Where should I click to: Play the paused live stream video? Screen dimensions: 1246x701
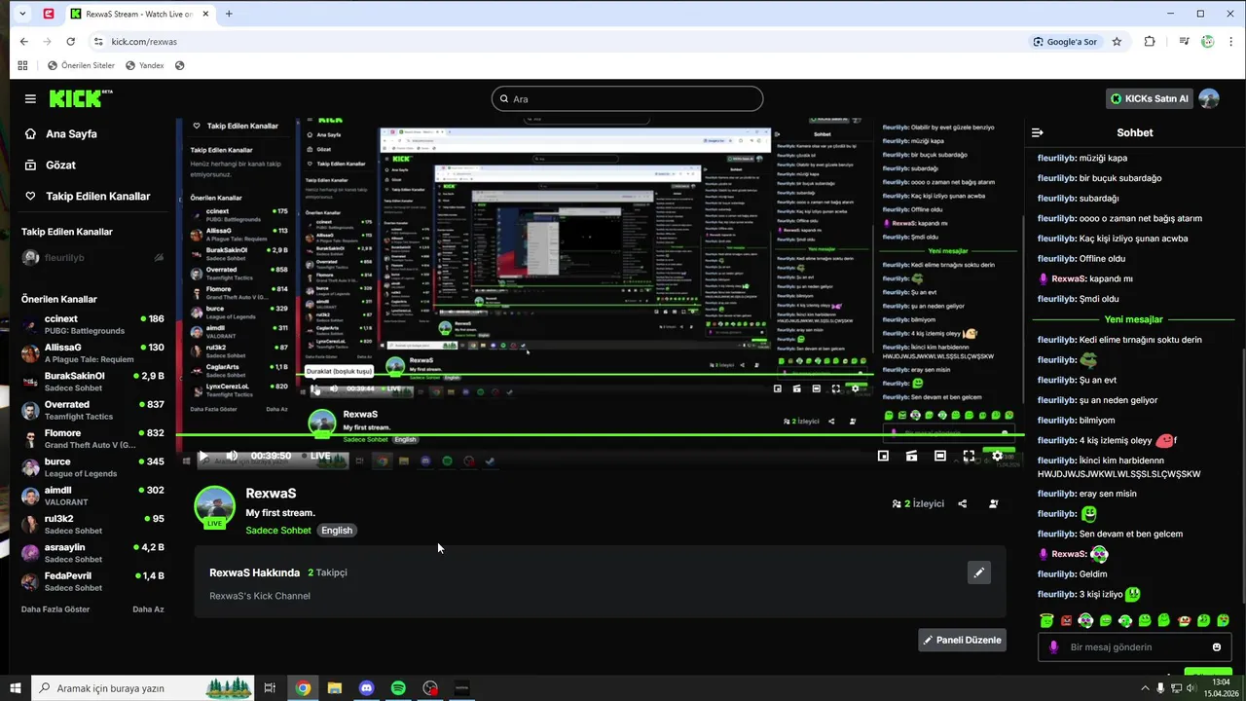pos(202,456)
